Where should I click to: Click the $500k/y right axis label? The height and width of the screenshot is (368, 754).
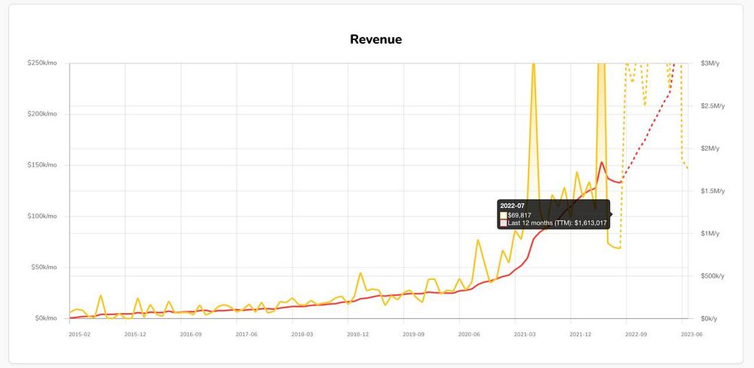click(713, 276)
